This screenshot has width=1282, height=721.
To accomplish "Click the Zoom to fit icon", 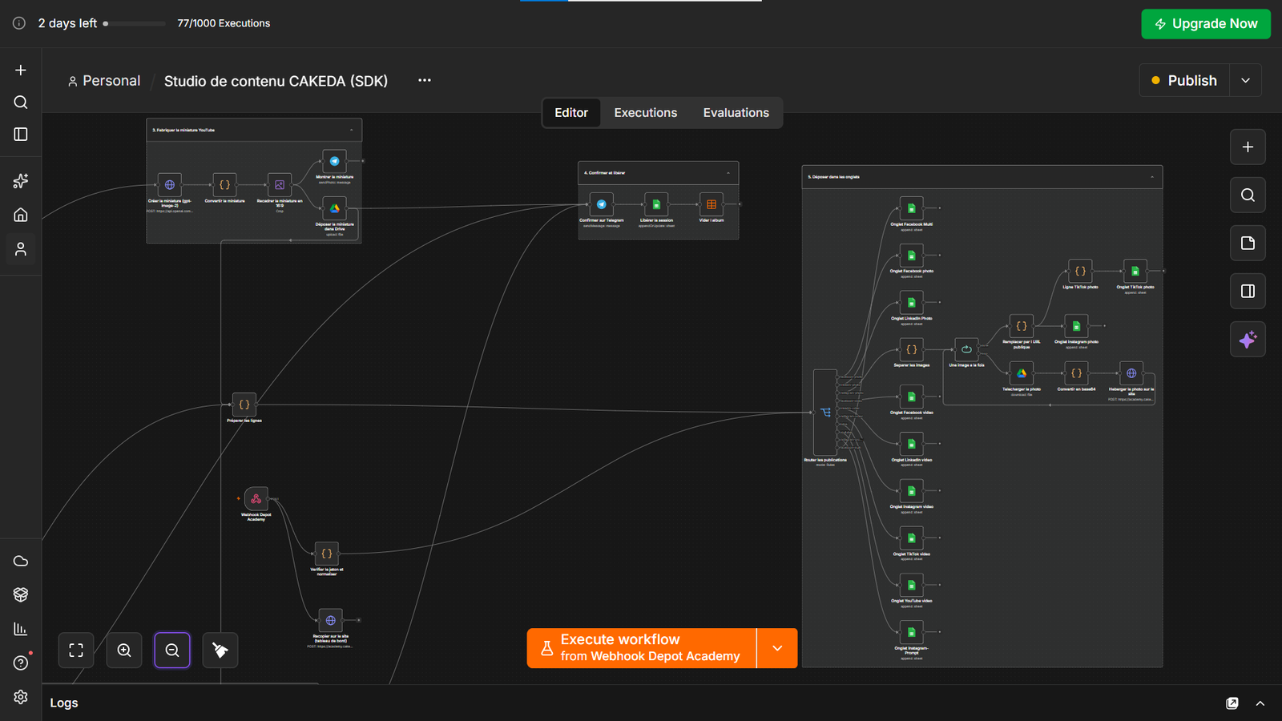I will click(x=76, y=651).
